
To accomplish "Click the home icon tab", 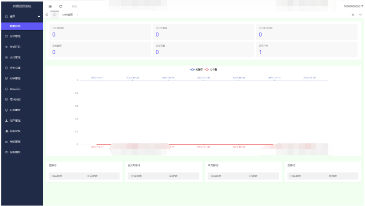I will [x=55, y=15].
